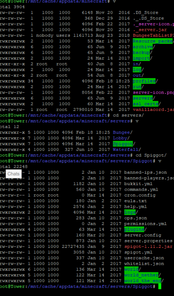Screen dimensions: 174x296
Task: Click the help.yml file name
Action: (x=136, y=206)
